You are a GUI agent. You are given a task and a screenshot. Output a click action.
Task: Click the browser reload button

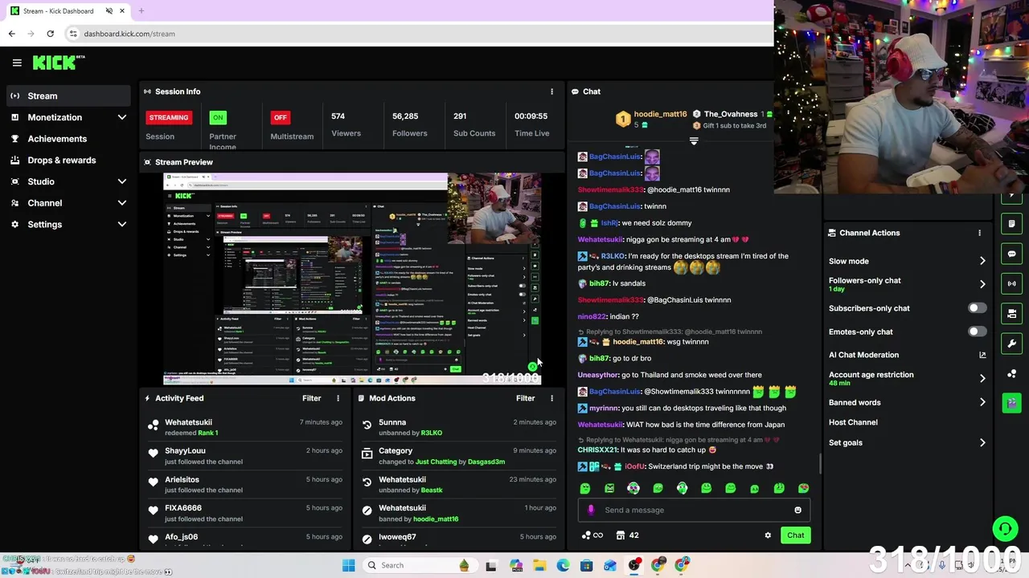coord(50,34)
